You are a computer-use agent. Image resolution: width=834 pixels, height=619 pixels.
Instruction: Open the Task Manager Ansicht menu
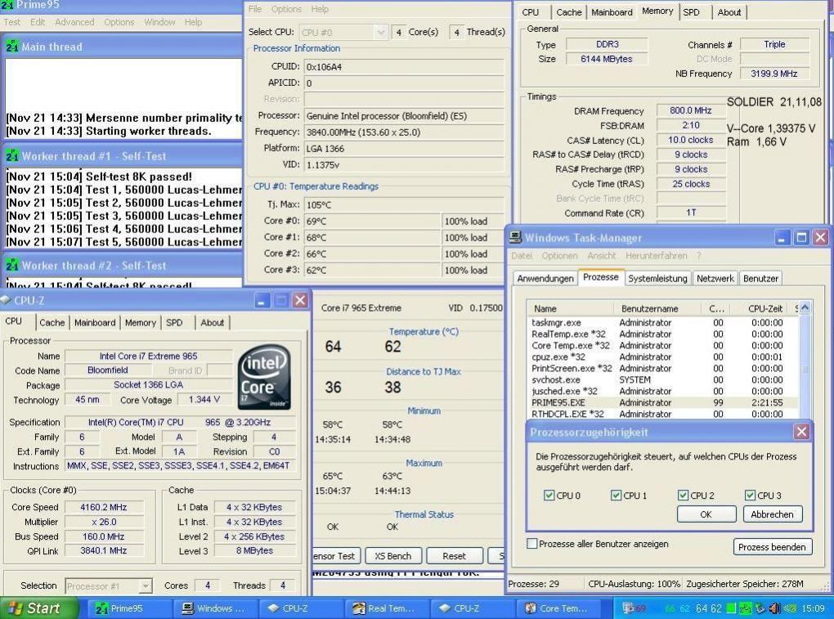pos(602,256)
